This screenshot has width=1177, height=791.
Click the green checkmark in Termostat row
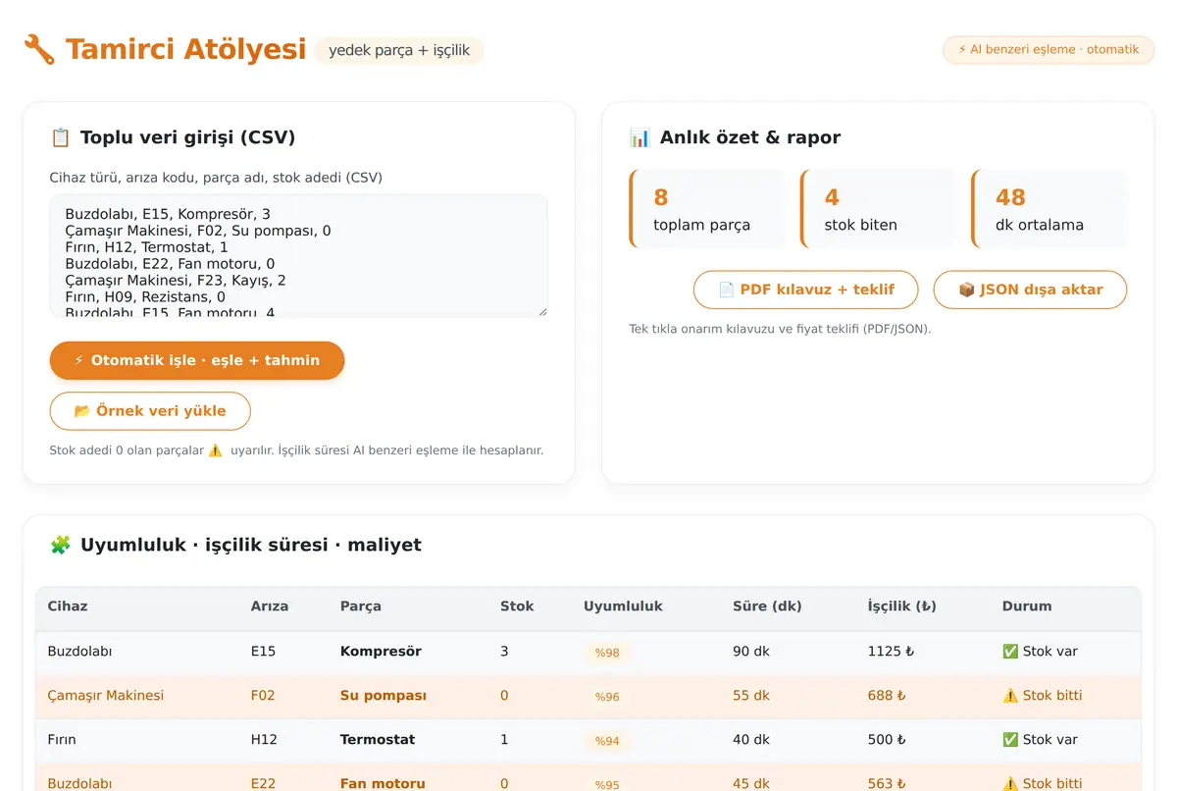(x=1010, y=739)
